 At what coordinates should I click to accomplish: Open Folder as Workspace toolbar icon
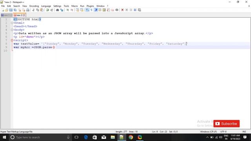(113, 10)
